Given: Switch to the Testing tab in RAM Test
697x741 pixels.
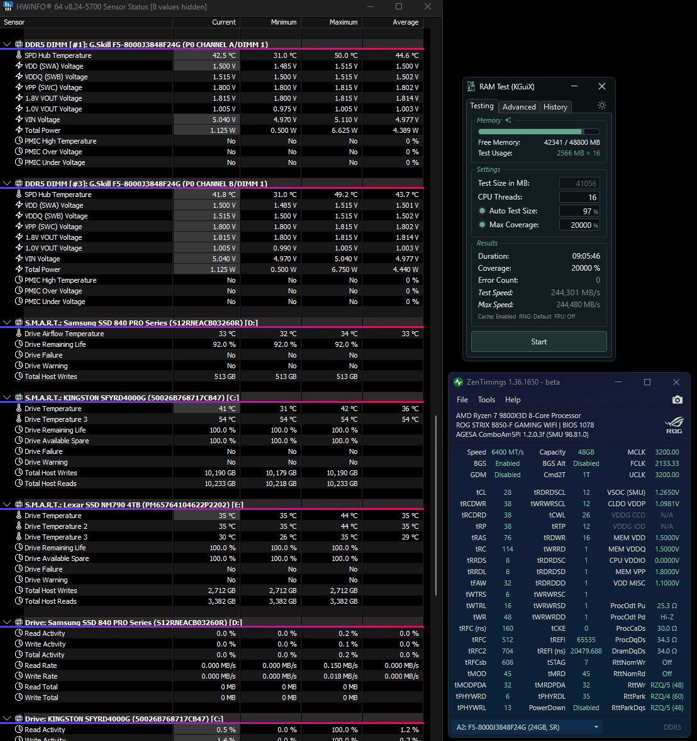Looking at the screenshot, I should (482, 106).
